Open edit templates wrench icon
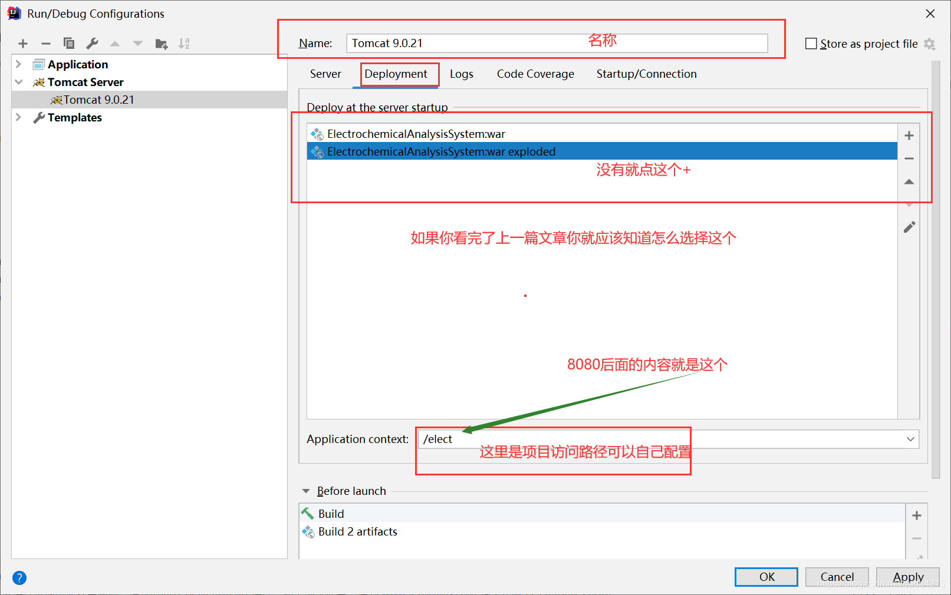This screenshot has height=595, width=951. [x=92, y=44]
